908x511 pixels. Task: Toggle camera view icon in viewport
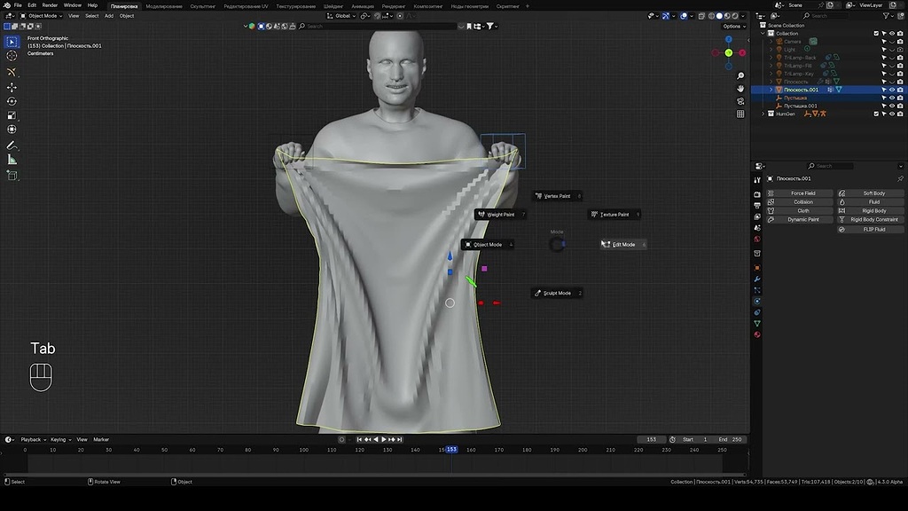tap(740, 101)
